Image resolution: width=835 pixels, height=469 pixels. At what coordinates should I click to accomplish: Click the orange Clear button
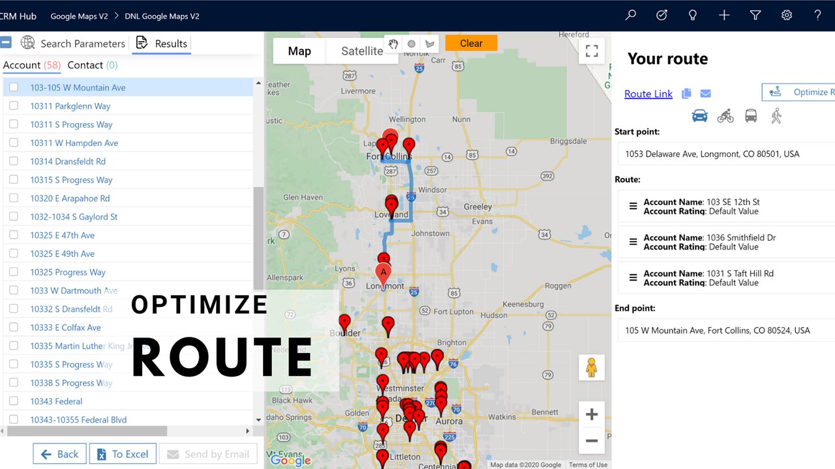click(471, 43)
